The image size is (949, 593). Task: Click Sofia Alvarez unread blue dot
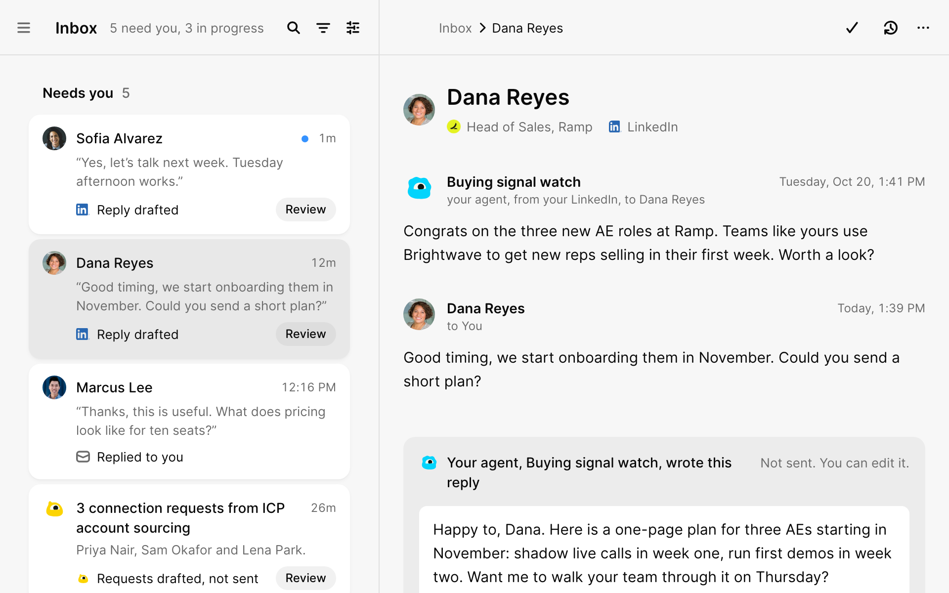[x=305, y=139]
